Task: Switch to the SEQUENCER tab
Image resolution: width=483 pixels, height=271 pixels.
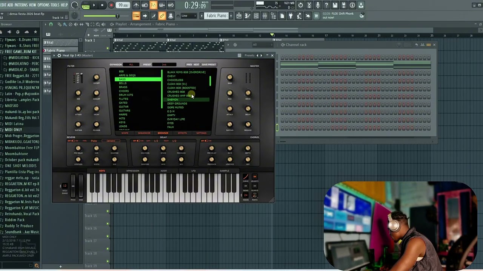Action: 144,133
